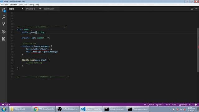The image size is (199, 112).
Task: Click 'para_input' parameter in BlankMethod
Action: coord(41,60)
